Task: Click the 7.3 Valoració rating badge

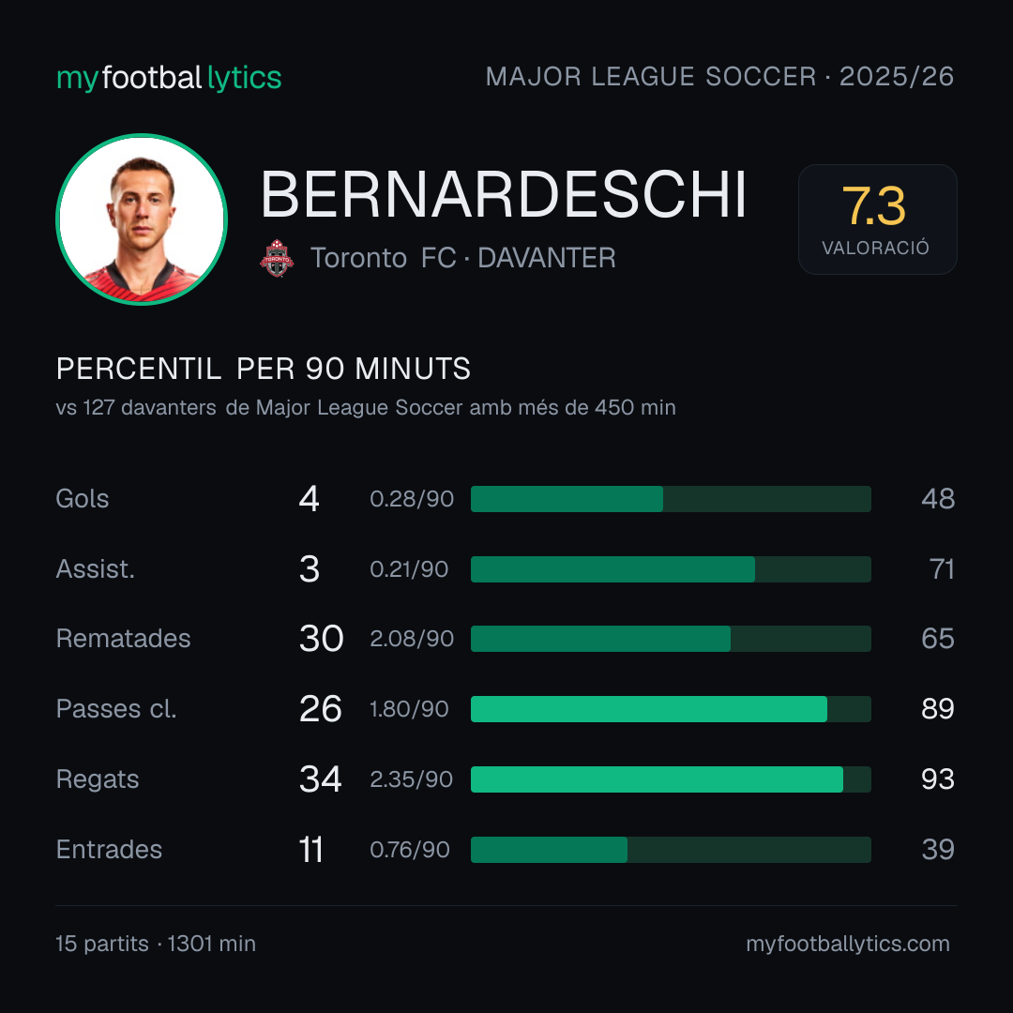Action: tap(877, 219)
